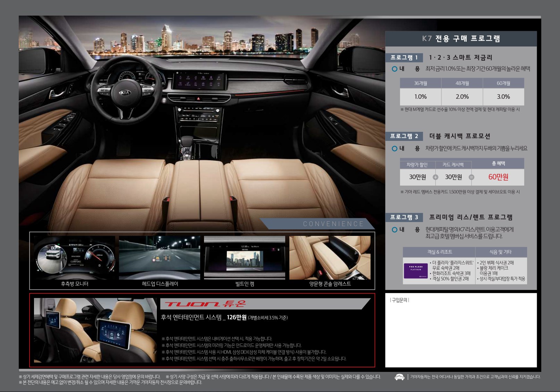
Task: Click the 프로그램 3 label tab
Action: 404,217
